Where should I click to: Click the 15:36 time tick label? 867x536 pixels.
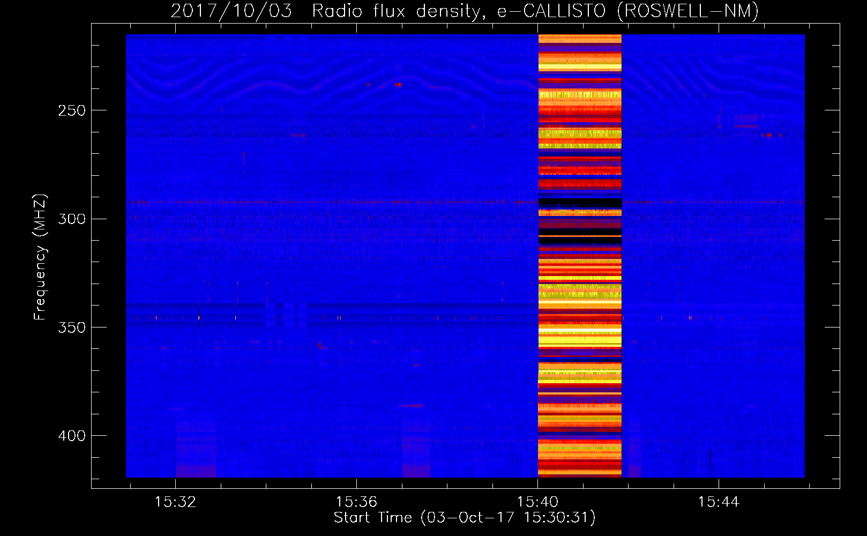pos(356,502)
